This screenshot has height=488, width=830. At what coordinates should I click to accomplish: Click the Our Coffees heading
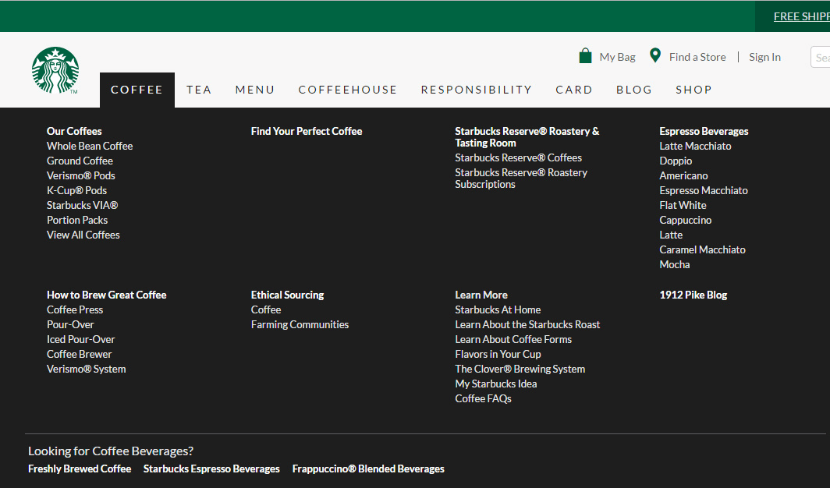[74, 131]
